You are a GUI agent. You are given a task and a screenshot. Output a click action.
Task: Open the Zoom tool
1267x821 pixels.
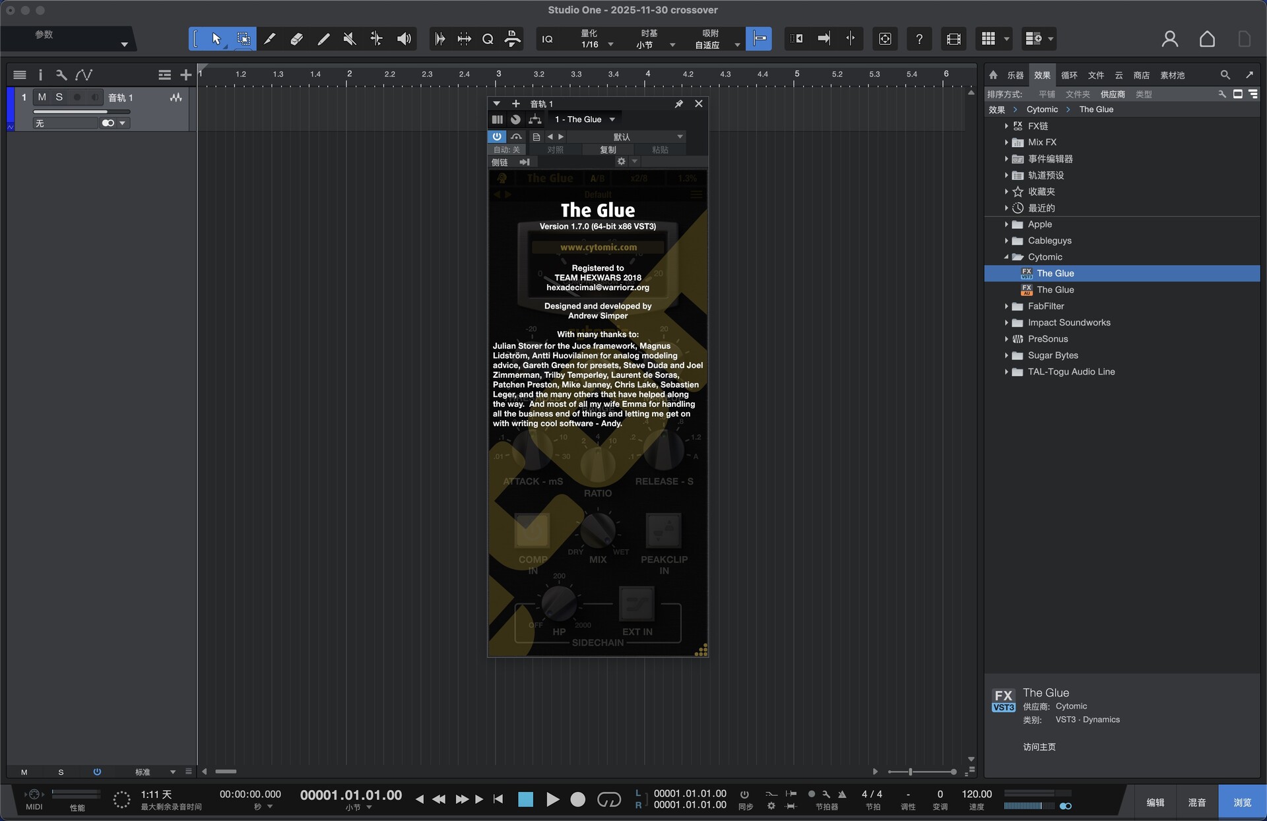pyautogui.click(x=488, y=38)
